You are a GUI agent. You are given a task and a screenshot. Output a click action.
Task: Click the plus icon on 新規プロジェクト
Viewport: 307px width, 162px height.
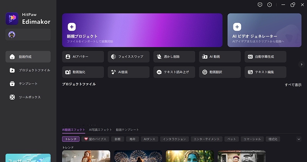72,27
